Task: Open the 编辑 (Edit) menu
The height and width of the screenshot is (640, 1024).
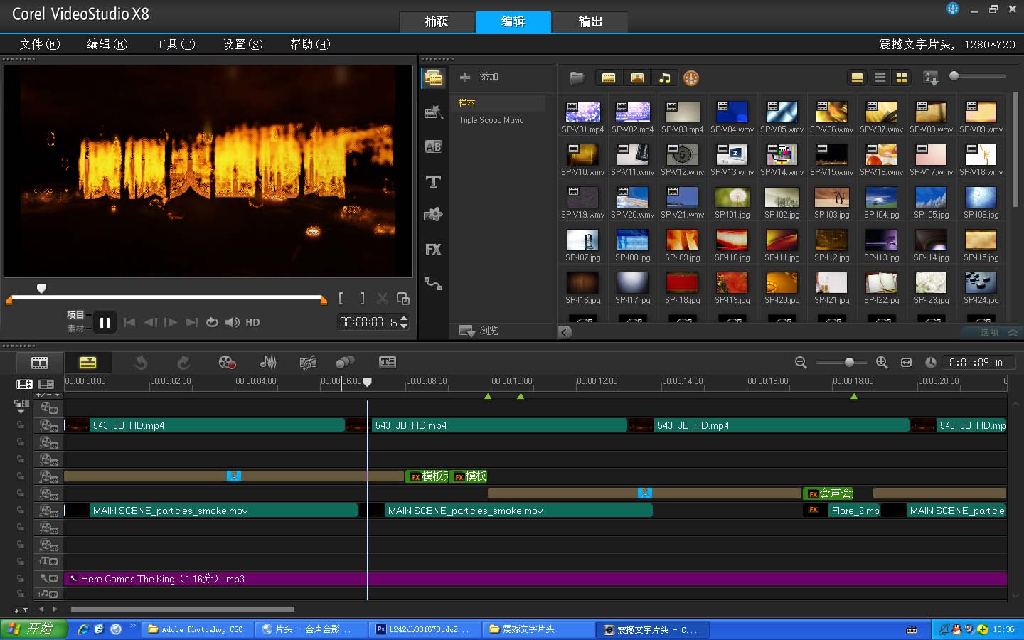Action: 107,44
